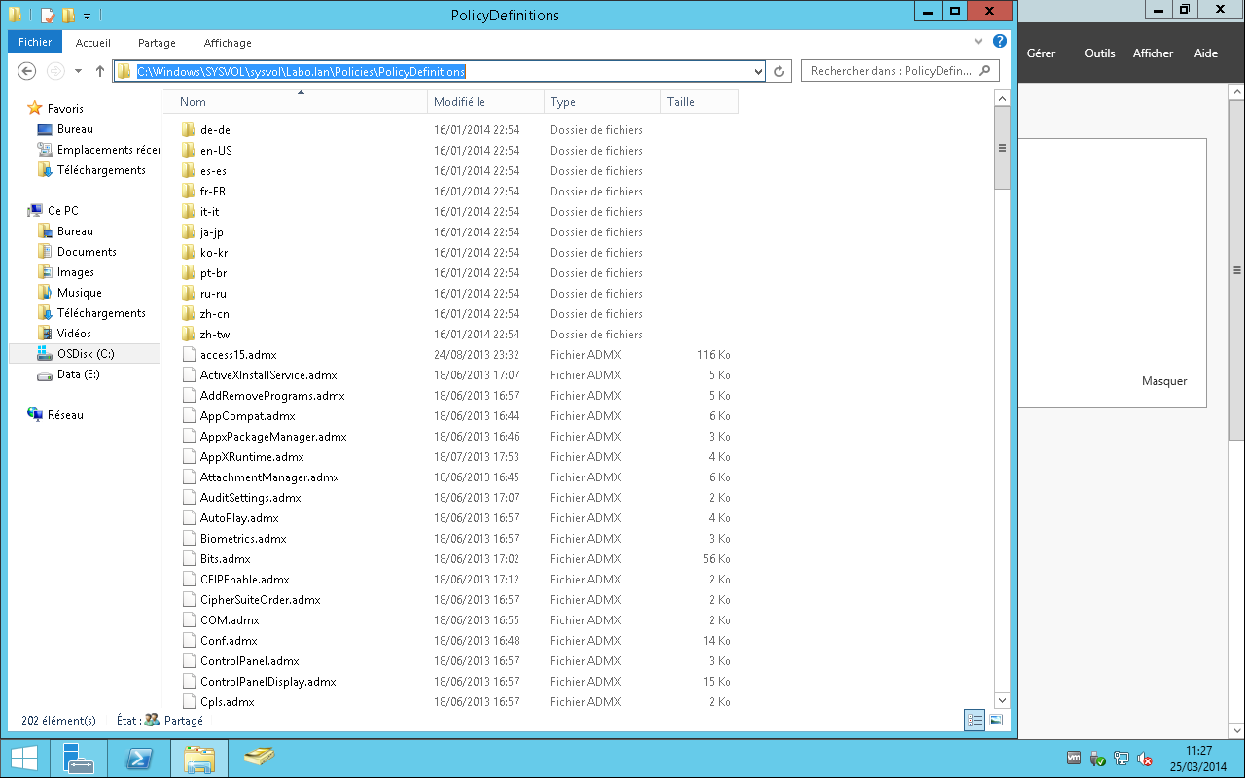
Task: Sort files by Modifié le column
Action: pyautogui.click(x=459, y=102)
